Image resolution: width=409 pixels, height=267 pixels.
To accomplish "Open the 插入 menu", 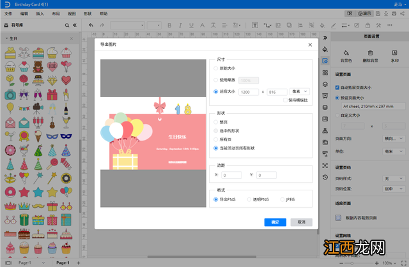I will [x=40, y=13].
